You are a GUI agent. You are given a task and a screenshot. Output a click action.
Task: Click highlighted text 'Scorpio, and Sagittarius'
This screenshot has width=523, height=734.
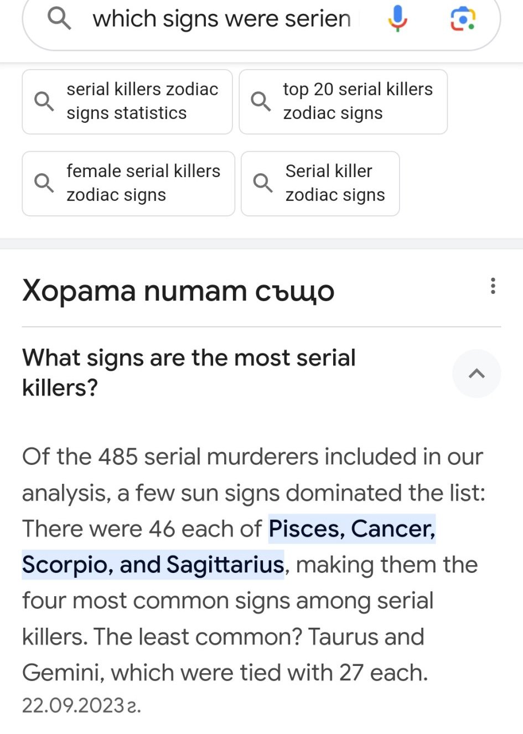coord(153,565)
